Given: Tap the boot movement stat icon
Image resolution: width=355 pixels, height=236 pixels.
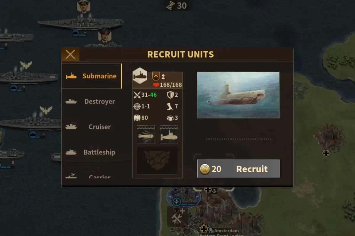Looking at the screenshot, I should click(170, 106).
